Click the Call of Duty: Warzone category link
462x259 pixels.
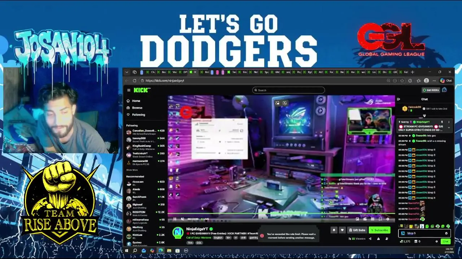(x=199, y=238)
